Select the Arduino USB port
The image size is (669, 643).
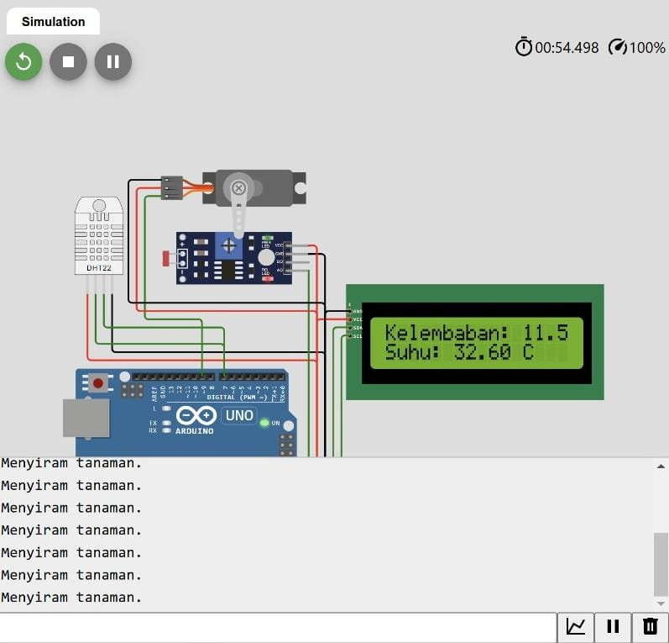pyautogui.click(x=86, y=418)
